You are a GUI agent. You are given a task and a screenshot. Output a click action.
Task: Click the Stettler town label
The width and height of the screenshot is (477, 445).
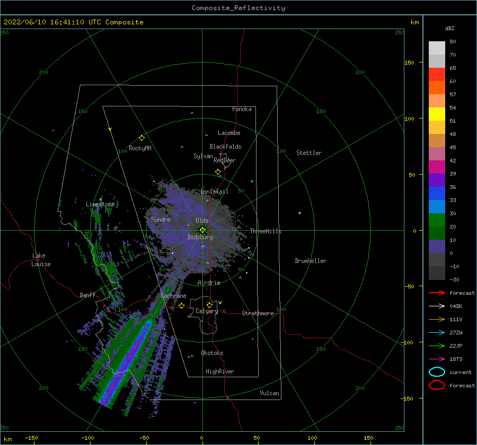(309, 153)
